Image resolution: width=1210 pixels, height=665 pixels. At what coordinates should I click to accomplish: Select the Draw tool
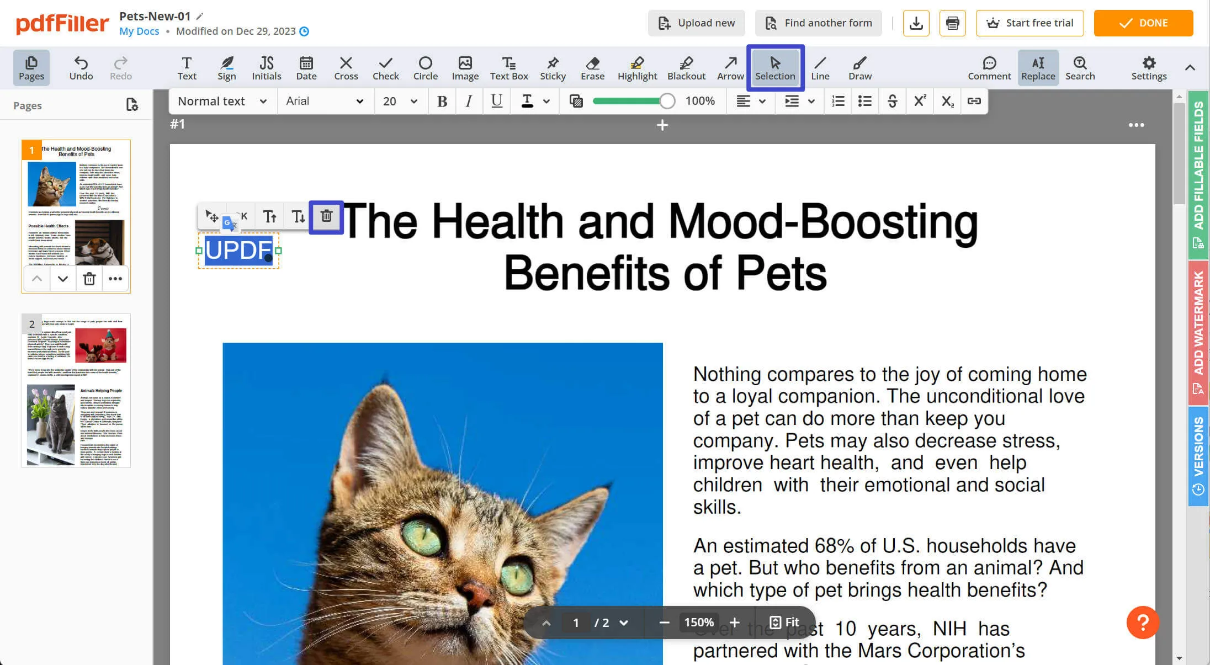[x=859, y=67]
